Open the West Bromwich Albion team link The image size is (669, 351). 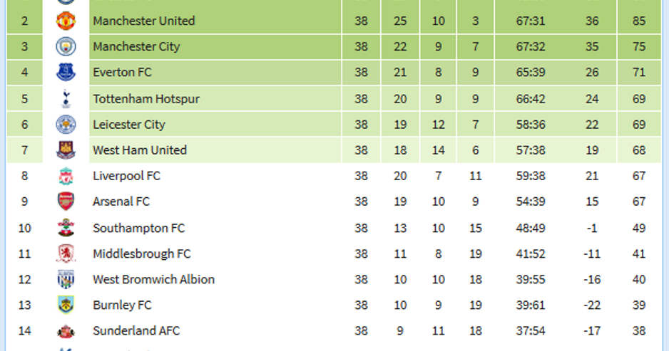153,279
